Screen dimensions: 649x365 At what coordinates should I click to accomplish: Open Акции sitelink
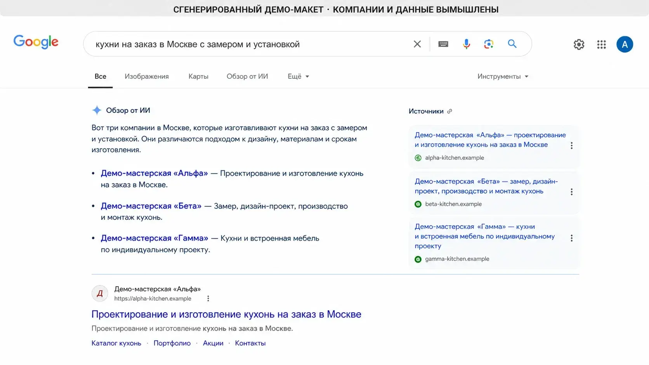[213, 343]
